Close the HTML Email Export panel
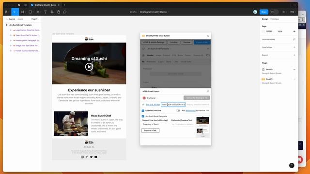 click(x=208, y=91)
